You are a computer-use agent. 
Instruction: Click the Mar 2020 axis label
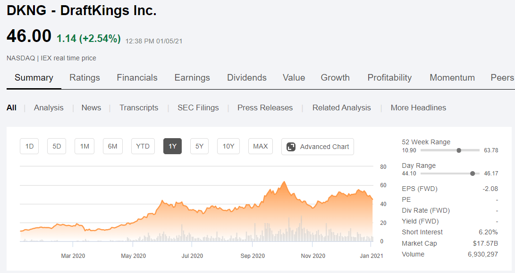pos(73,256)
